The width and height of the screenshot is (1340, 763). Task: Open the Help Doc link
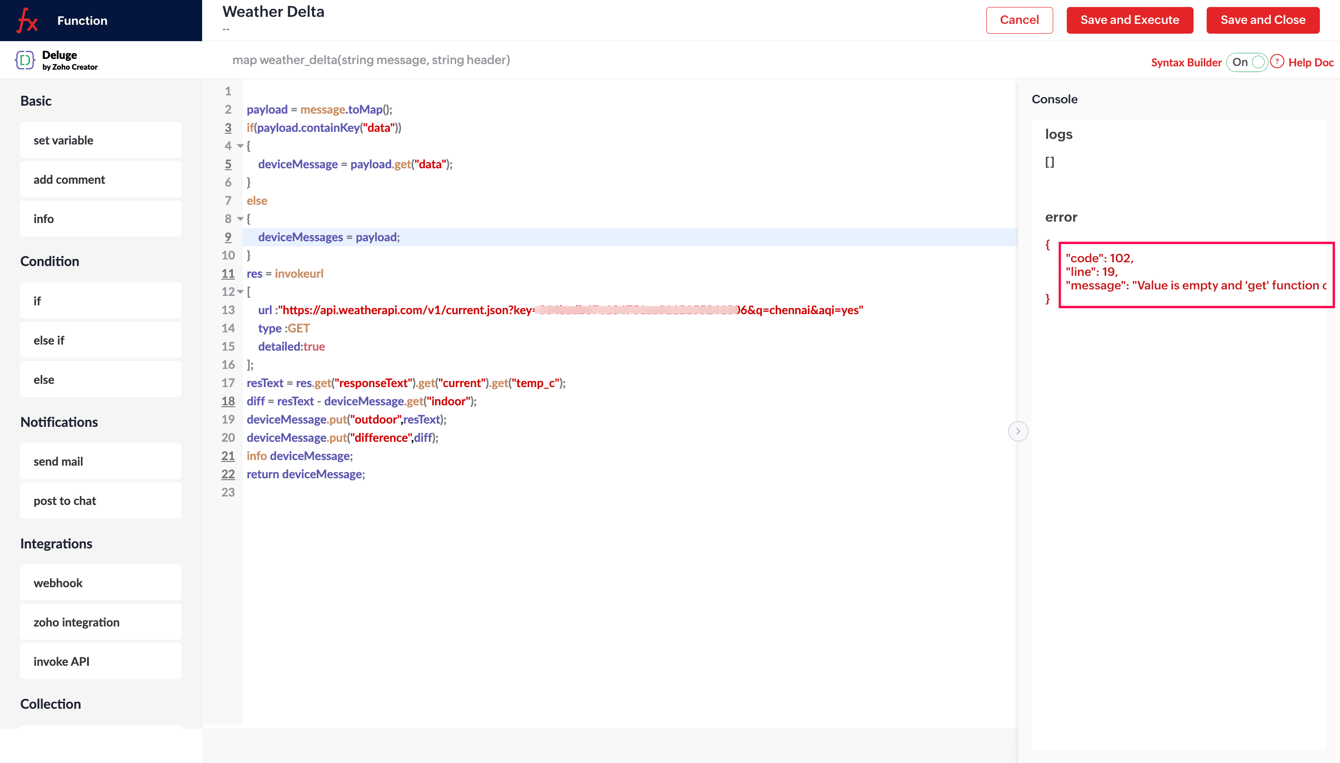coord(1310,62)
